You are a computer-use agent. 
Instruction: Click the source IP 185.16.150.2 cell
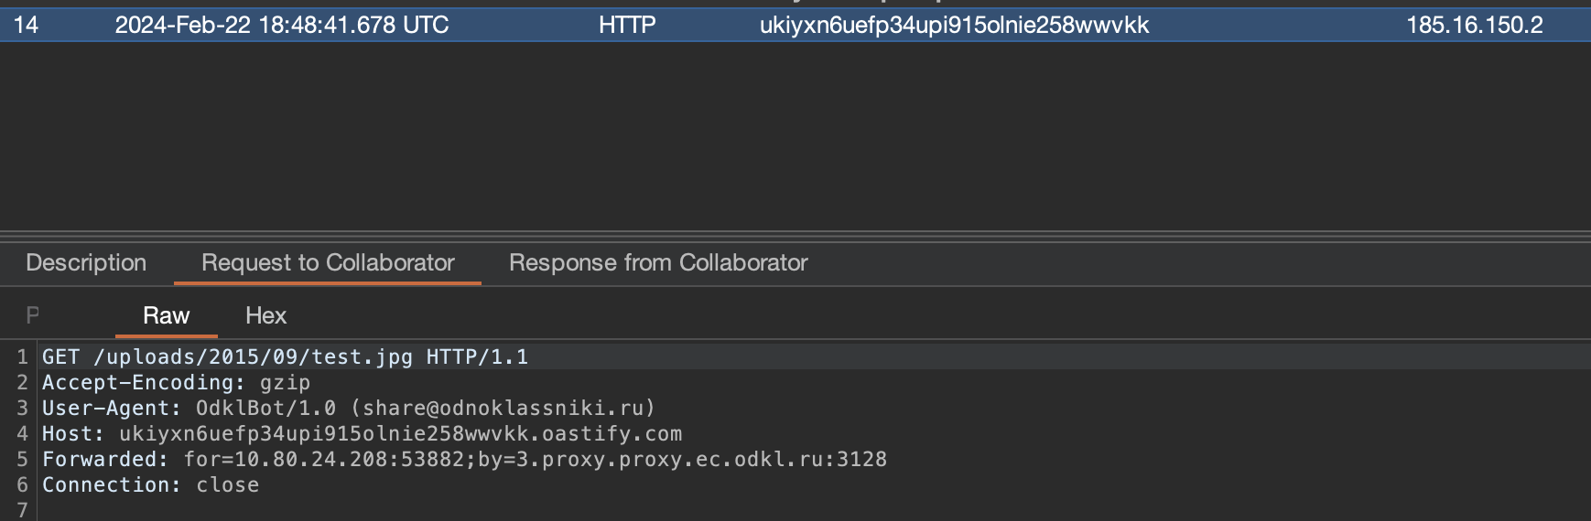(1475, 26)
